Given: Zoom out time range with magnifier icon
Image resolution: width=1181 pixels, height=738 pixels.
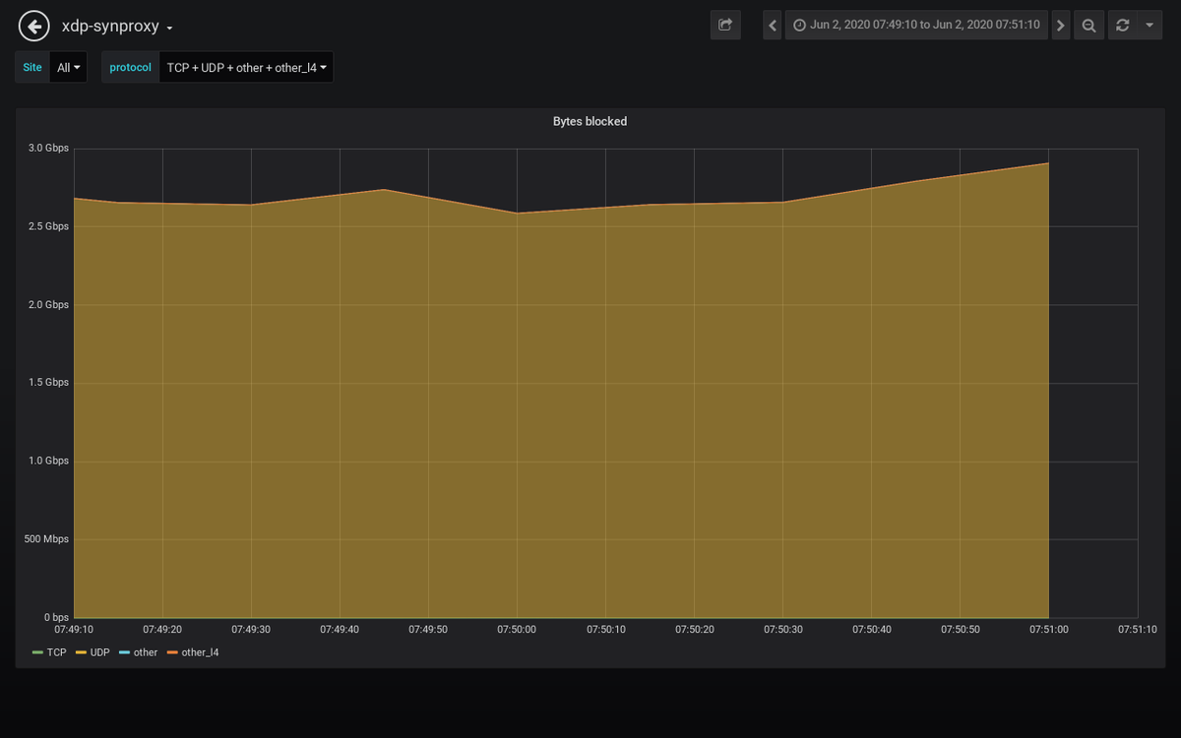Looking at the screenshot, I should (x=1088, y=25).
